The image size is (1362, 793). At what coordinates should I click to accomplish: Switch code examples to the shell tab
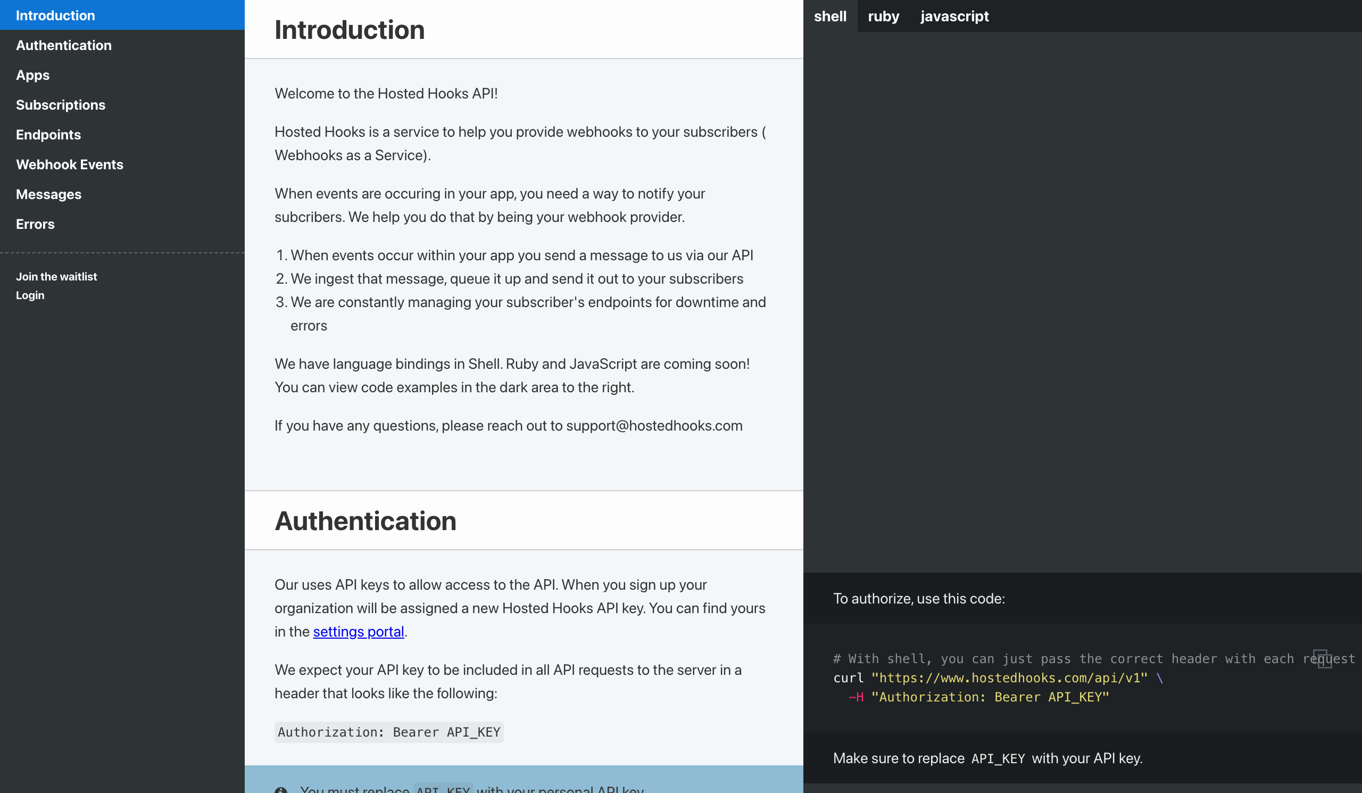829,16
